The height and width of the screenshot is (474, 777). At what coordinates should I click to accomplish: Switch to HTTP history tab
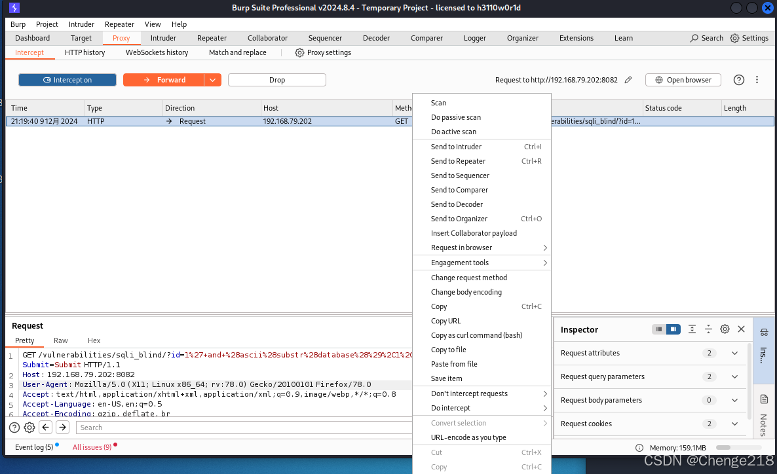[85, 52]
